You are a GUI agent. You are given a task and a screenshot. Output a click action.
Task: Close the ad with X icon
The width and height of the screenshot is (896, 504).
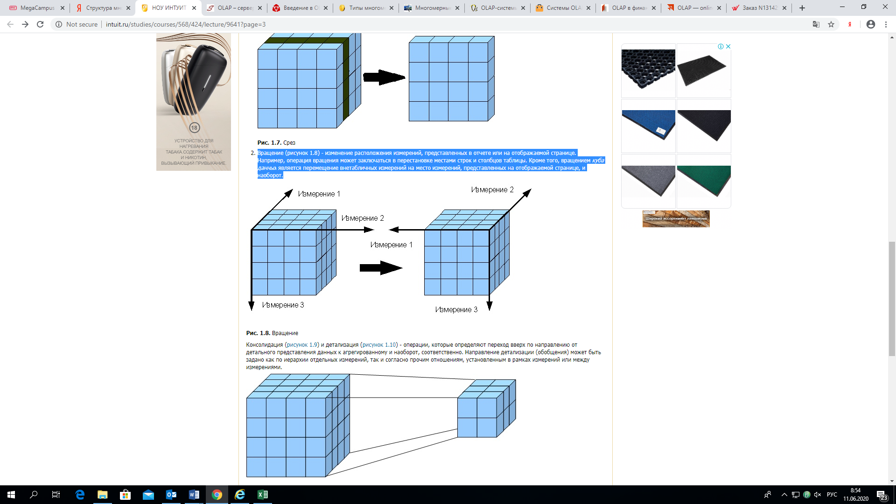tap(728, 46)
